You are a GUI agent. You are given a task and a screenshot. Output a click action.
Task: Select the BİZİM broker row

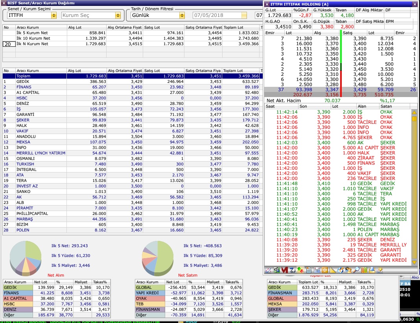(x=133, y=224)
